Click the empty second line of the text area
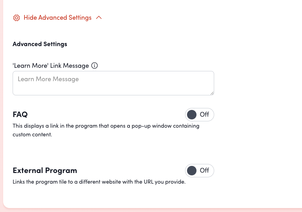 [x=113, y=89]
